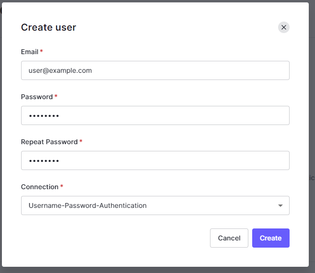Click the Repeat Password label
The width and height of the screenshot is (315, 273).
click(x=49, y=142)
